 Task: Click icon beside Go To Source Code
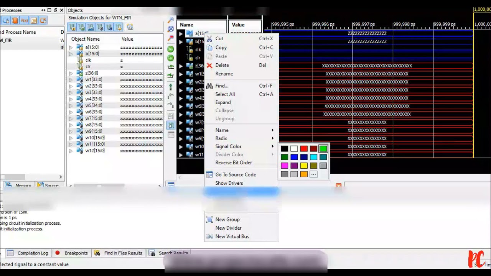209,175
